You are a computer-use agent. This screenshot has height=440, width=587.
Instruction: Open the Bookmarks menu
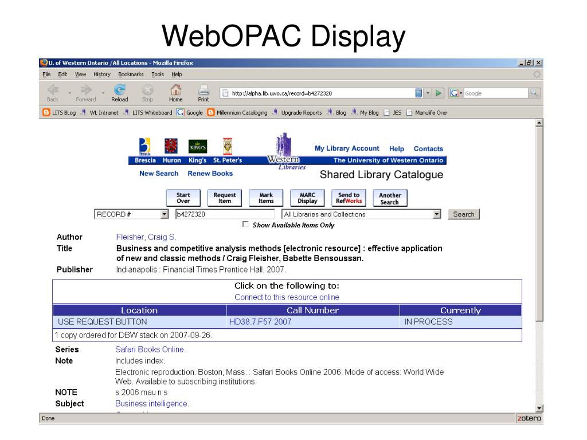(131, 74)
